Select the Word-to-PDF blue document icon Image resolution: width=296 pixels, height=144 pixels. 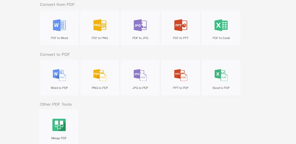point(59,75)
